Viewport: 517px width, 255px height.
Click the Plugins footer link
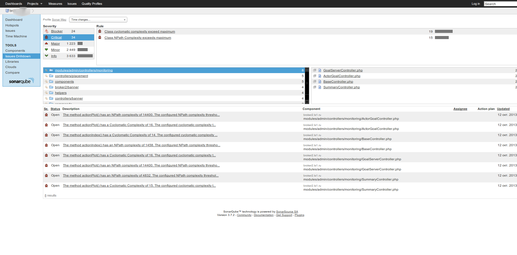[299, 215]
